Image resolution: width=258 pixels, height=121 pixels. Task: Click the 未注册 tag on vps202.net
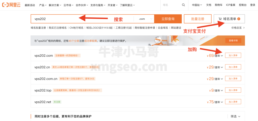[x=57, y=102]
